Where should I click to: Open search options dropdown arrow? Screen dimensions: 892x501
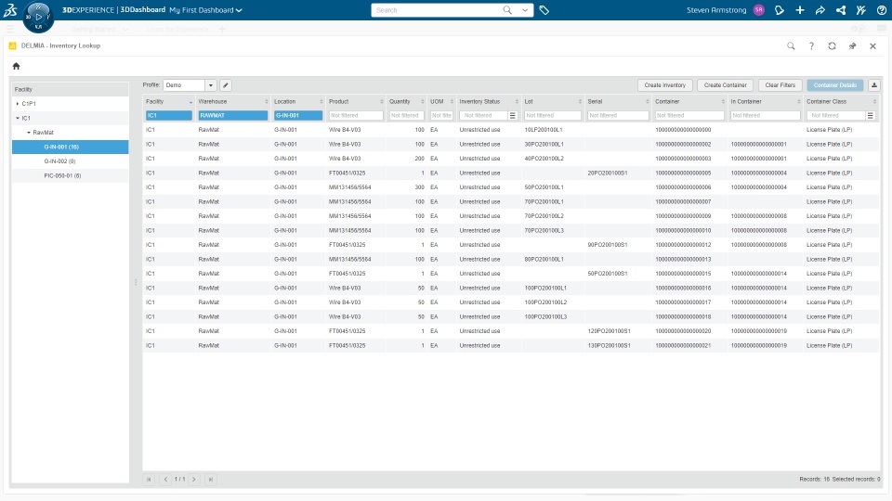(524, 9)
